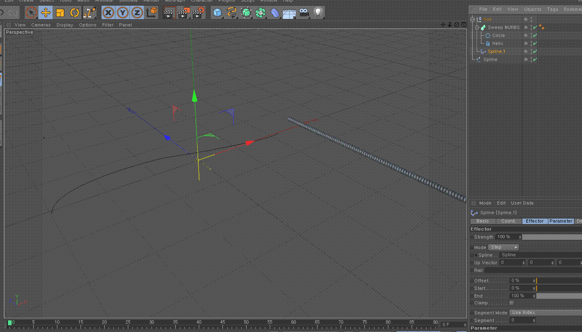Switch to the Basic tab
This screenshot has height=332, width=582.
(x=483, y=221)
